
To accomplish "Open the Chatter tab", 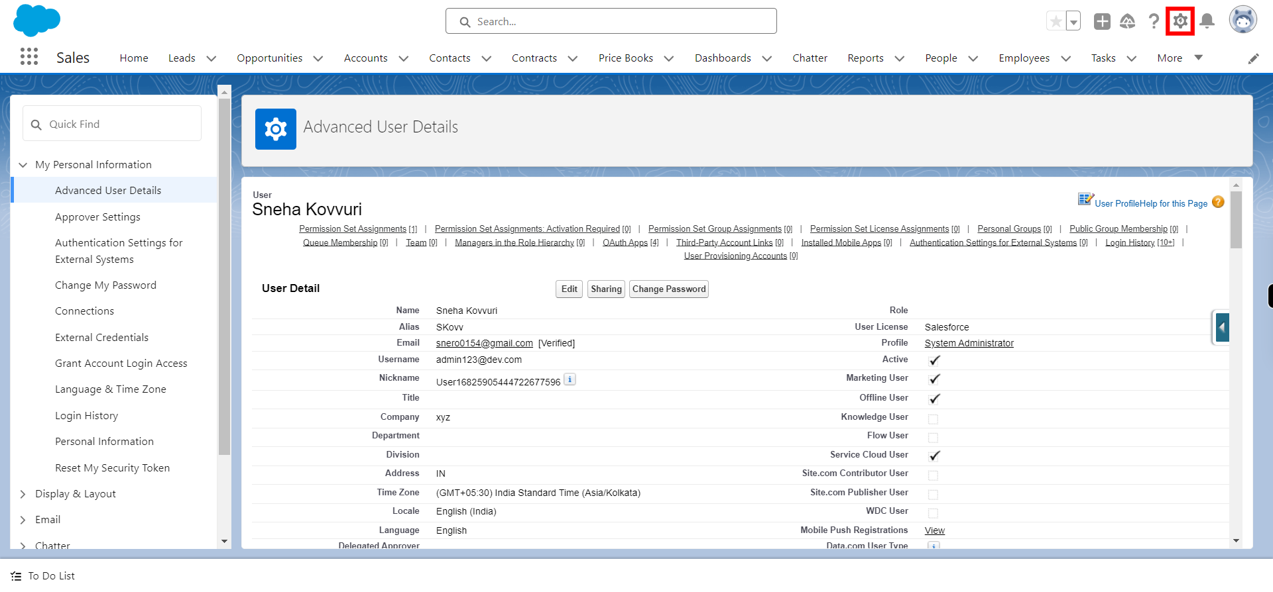I will click(810, 58).
